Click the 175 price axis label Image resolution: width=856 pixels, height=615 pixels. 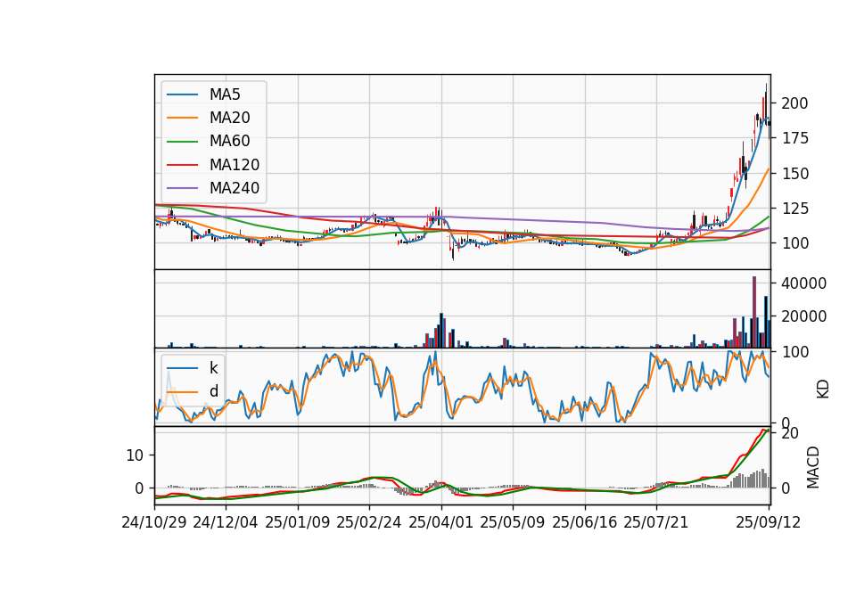coord(794,138)
